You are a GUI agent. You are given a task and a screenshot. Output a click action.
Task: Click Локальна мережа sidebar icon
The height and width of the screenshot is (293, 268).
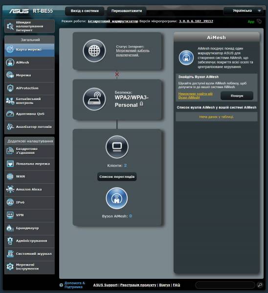pyautogui.click(x=10, y=164)
